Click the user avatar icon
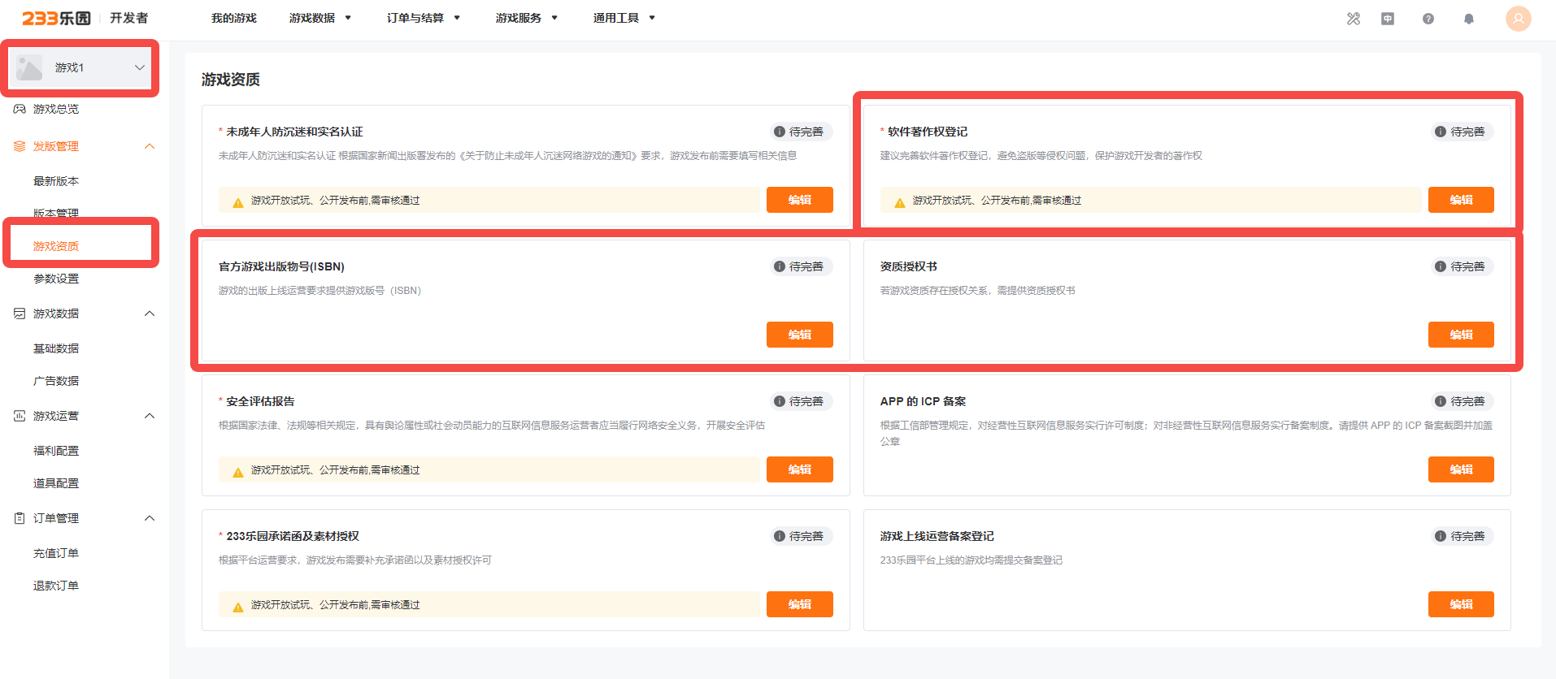The image size is (1556, 679). 1519,19
